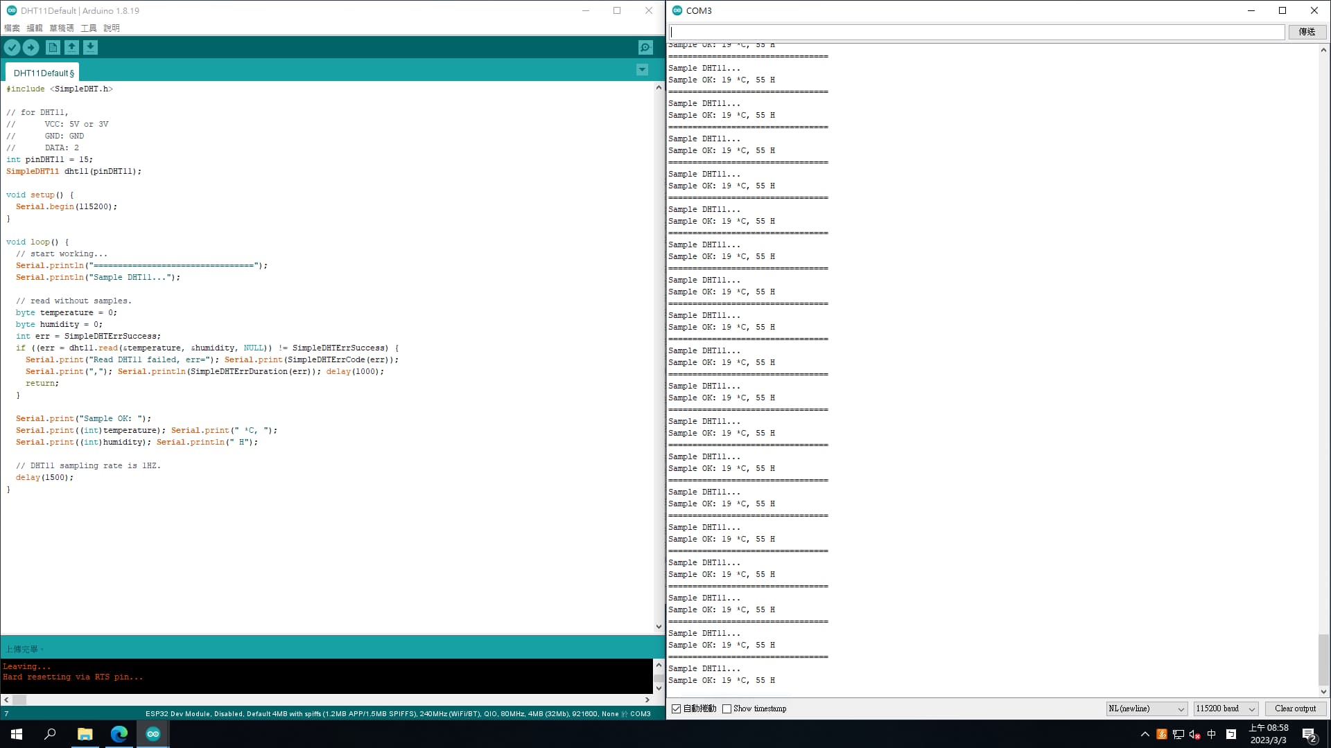Click the Upload arrow icon
The width and height of the screenshot is (1331, 748).
pyautogui.click(x=31, y=47)
